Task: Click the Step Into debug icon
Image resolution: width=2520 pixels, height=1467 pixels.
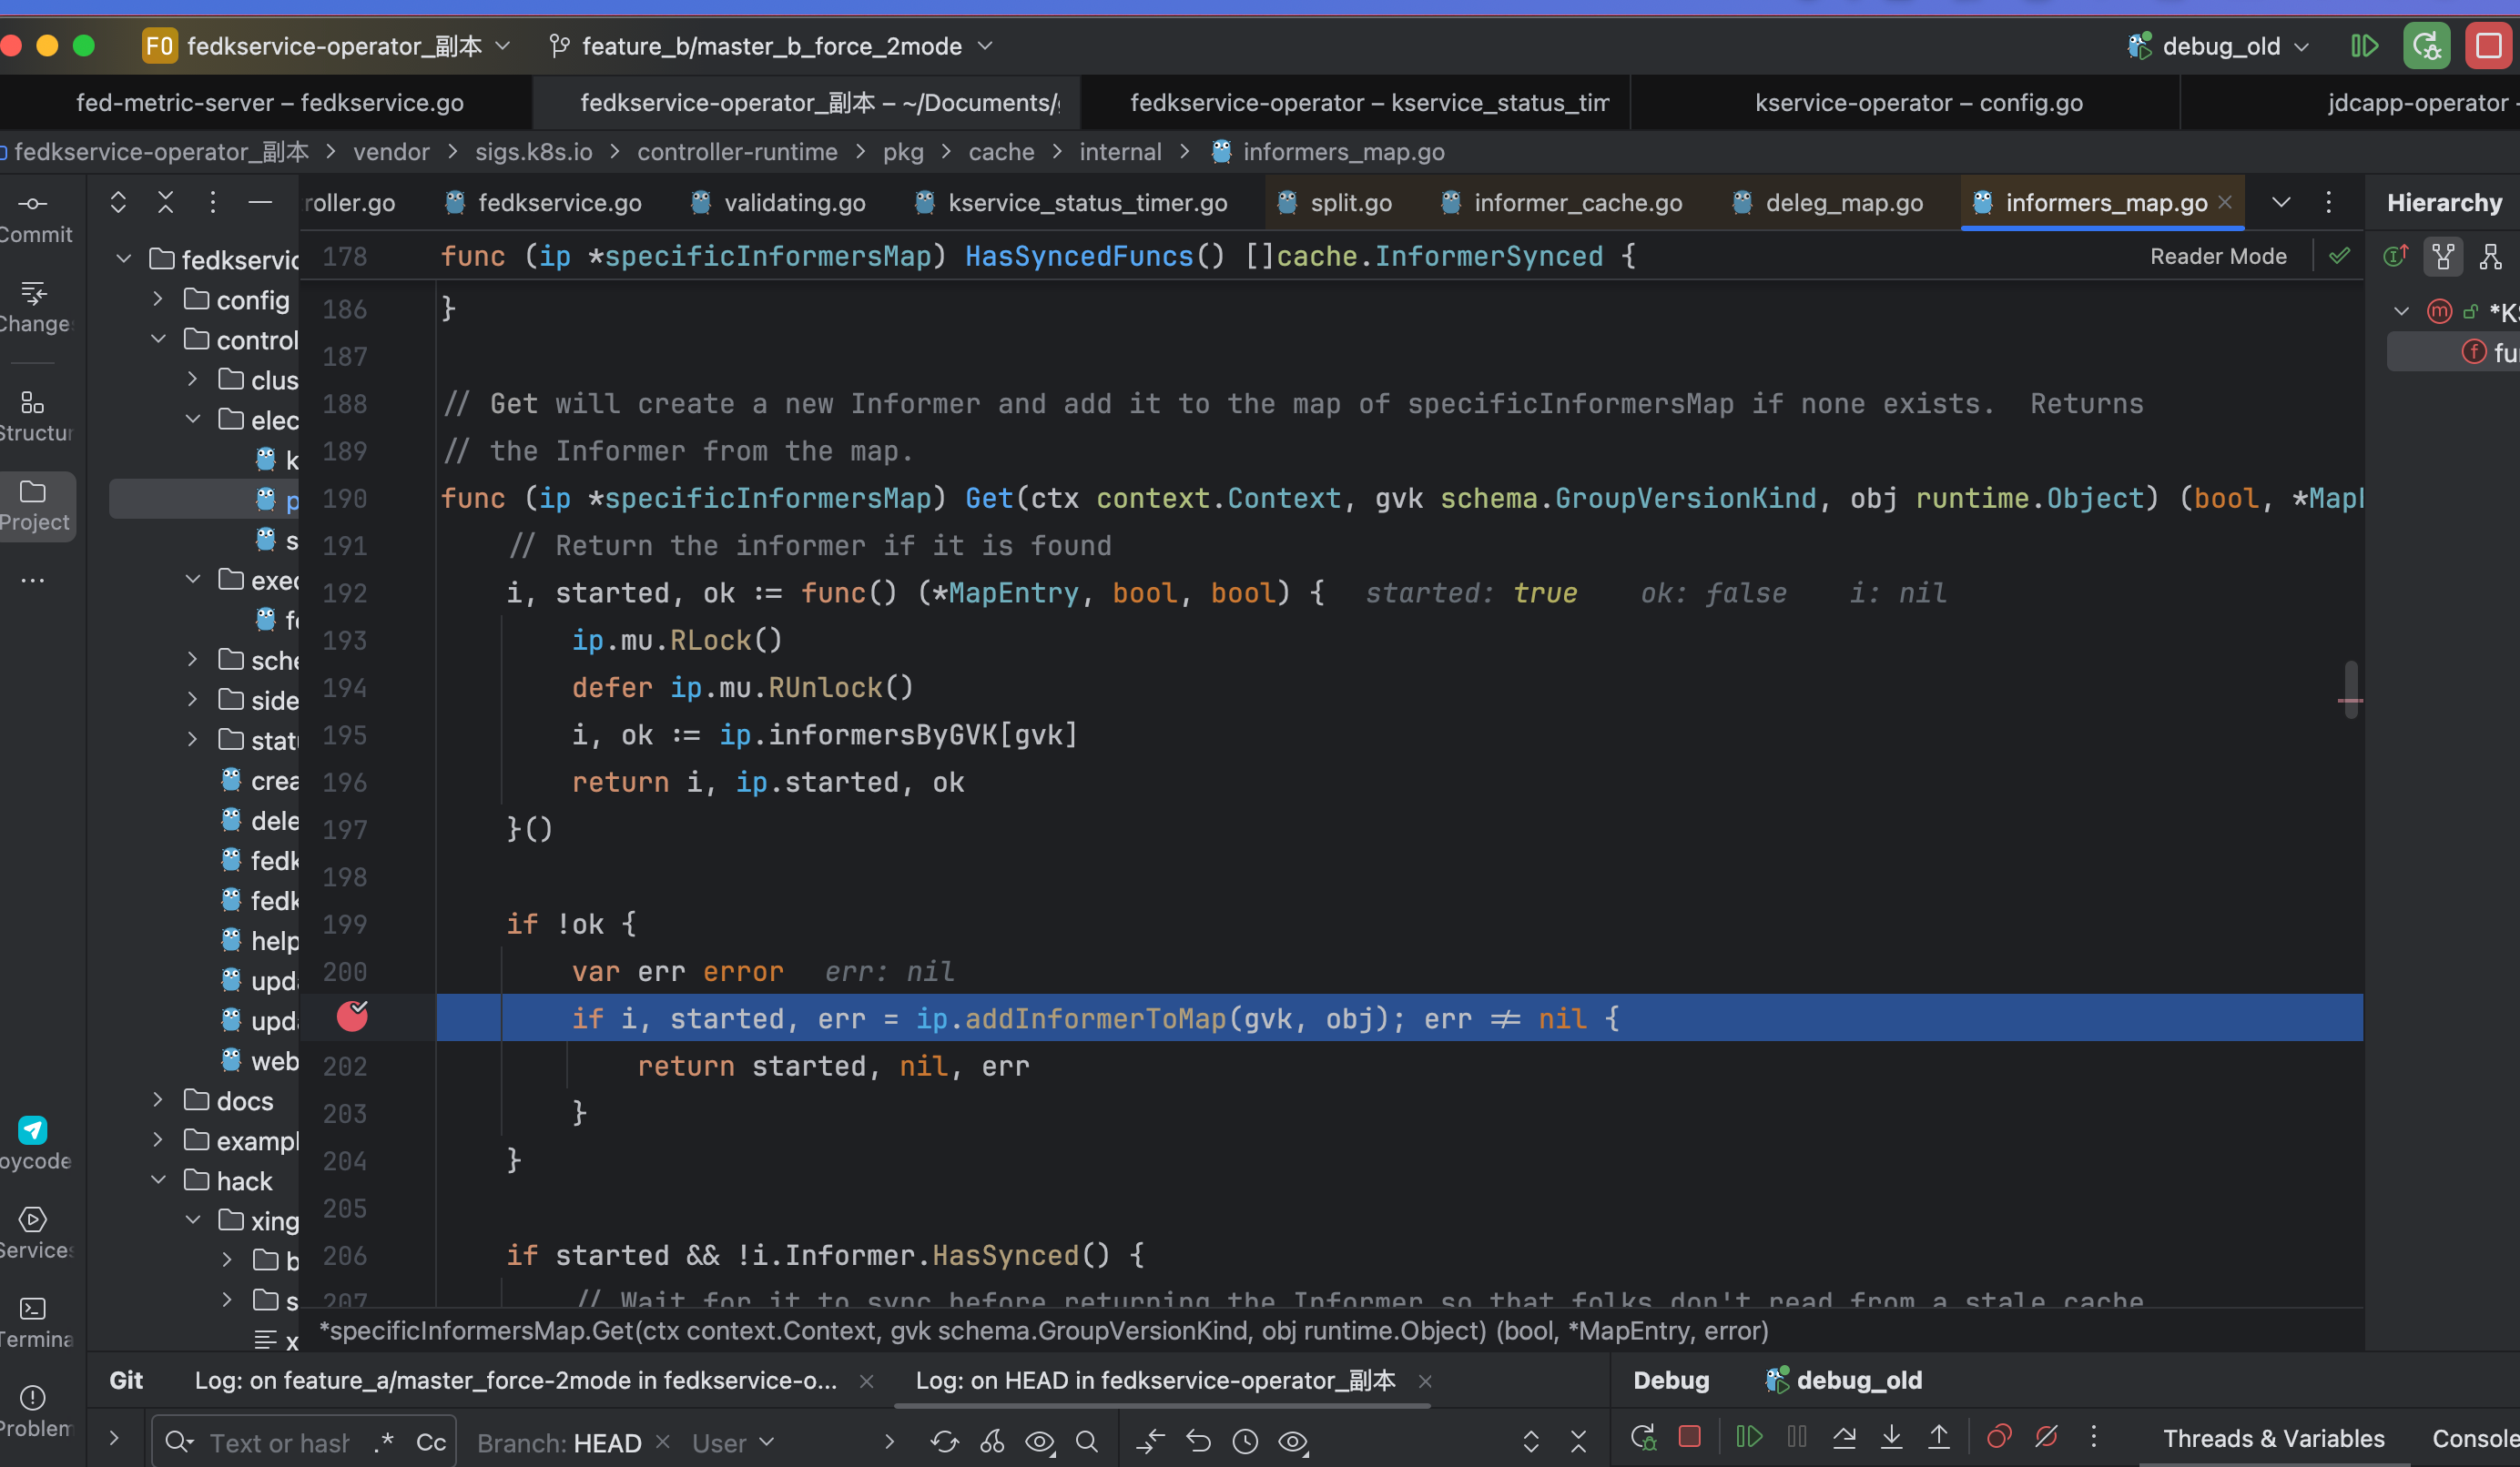Action: pyautogui.click(x=1891, y=1438)
